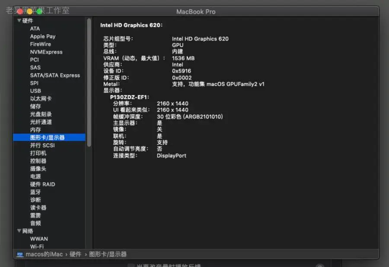Click the 硬件 category header
Viewport: 389px width, 267px height.
tap(28, 21)
